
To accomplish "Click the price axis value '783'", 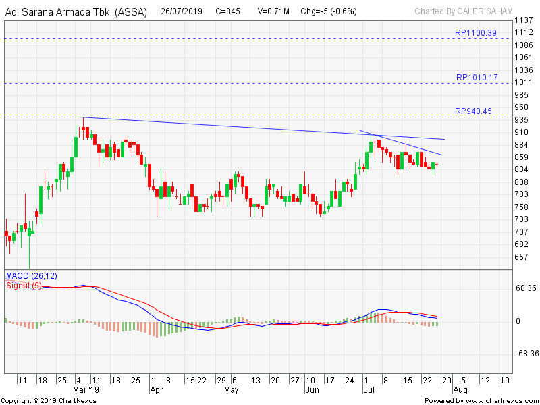I will [x=521, y=194].
